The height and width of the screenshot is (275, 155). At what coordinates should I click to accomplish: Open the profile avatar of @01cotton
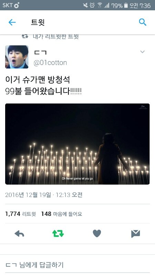(x=17, y=57)
